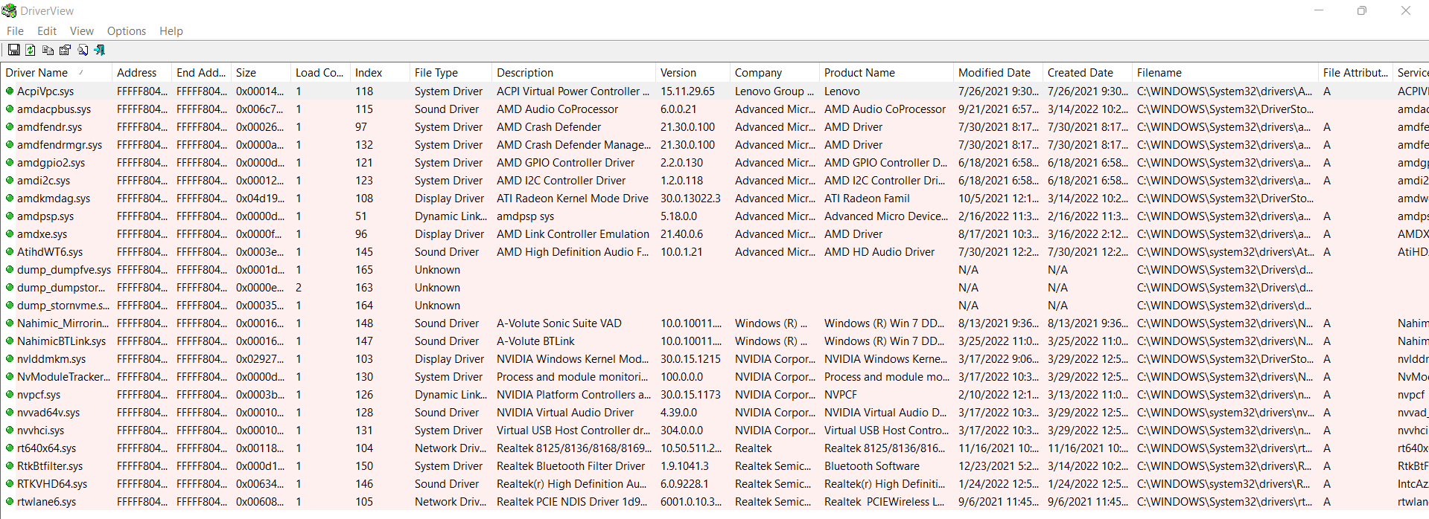Sort by the Product Name column header
Viewport: 1429px width, 519px height.
pos(886,72)
